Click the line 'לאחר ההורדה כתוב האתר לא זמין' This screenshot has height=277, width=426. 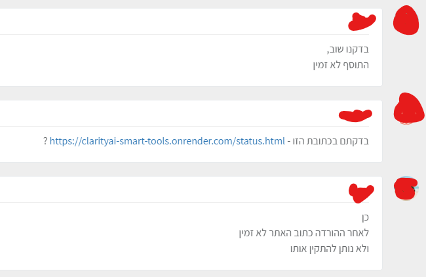click(x=304, y=233)
